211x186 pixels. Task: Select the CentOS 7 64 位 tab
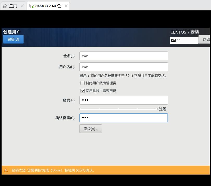[48, 6]
